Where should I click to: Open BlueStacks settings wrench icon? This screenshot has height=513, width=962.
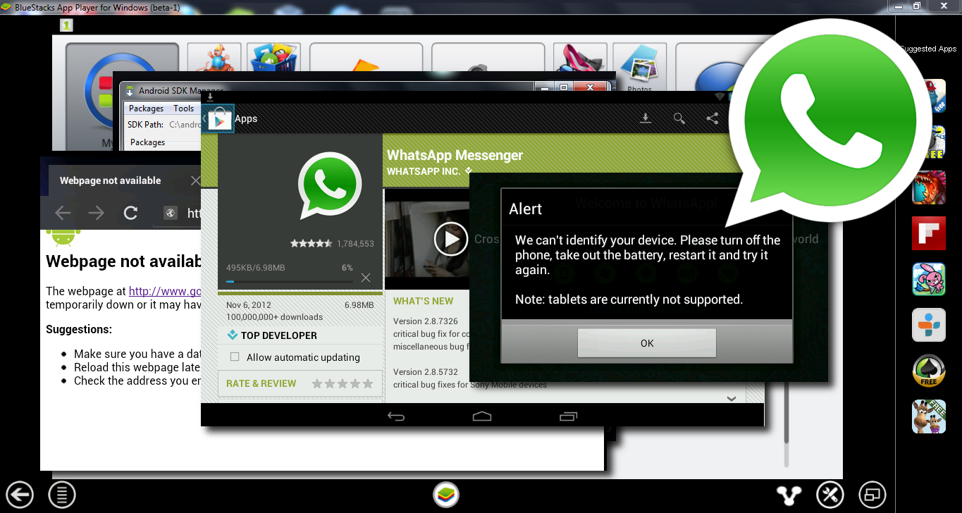point(830,495)
